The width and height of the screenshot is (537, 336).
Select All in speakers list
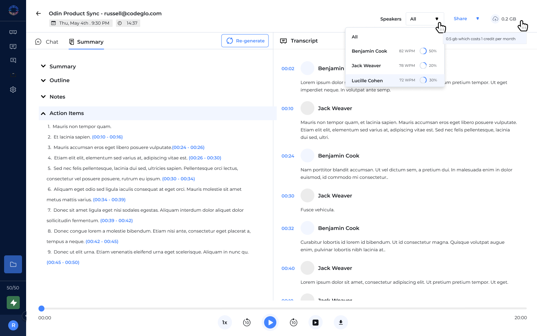(x=395, y=37)
